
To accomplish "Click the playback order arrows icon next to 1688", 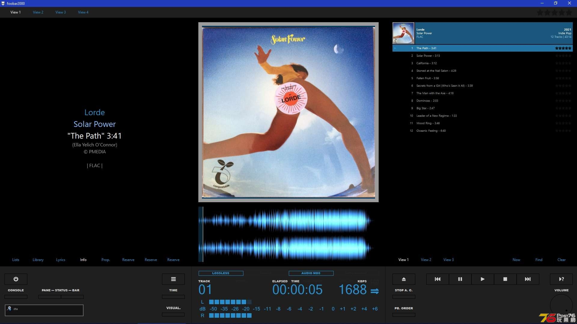I will [x=374, y=291].
